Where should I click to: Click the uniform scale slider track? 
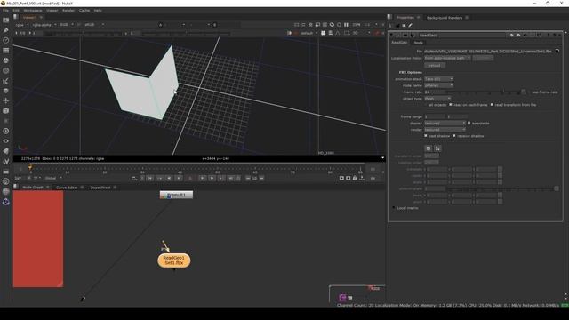(x=501, y=188)
